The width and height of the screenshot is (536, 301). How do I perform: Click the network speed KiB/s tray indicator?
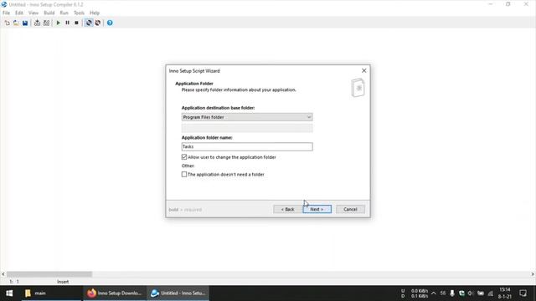(x=415, y=293)
